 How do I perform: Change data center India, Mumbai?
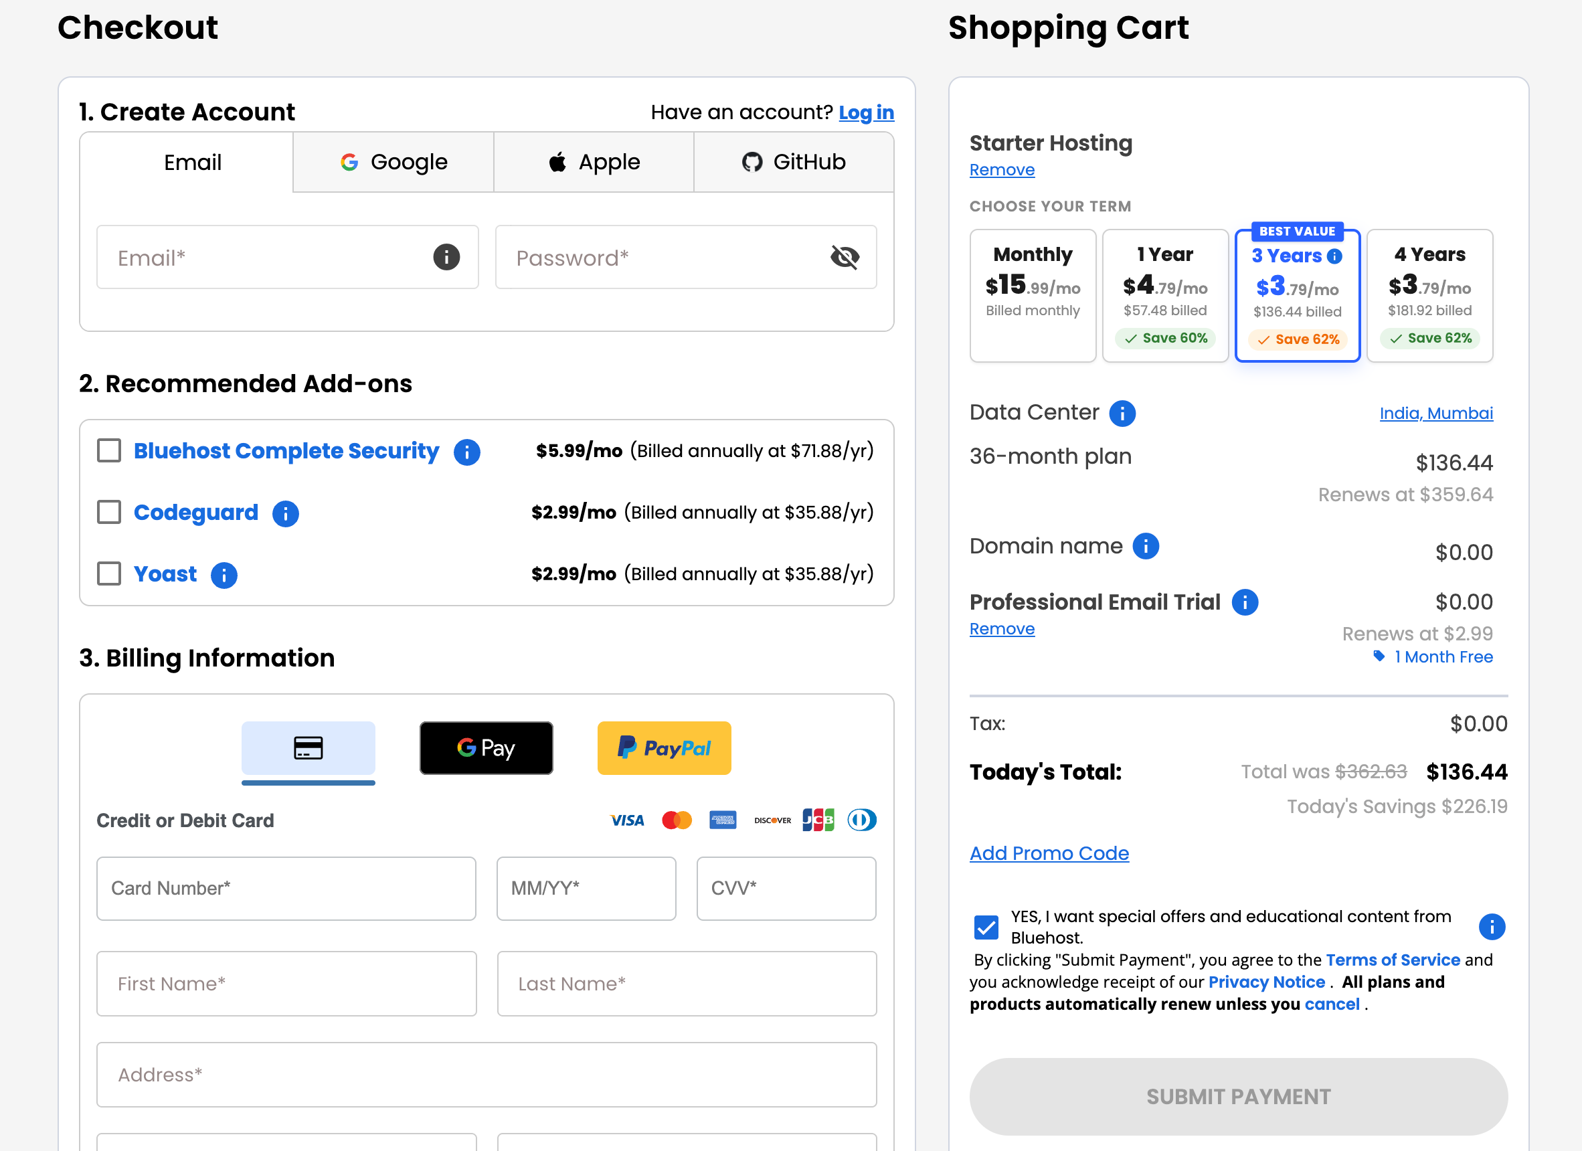pos(1436,413)
